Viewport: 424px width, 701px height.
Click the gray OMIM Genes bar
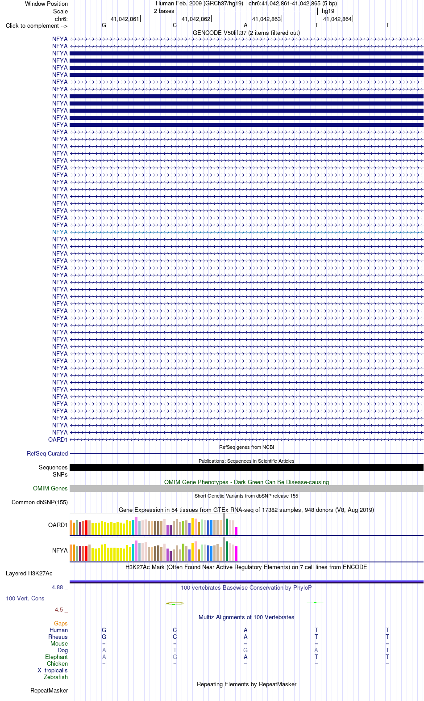click(246, 489)
